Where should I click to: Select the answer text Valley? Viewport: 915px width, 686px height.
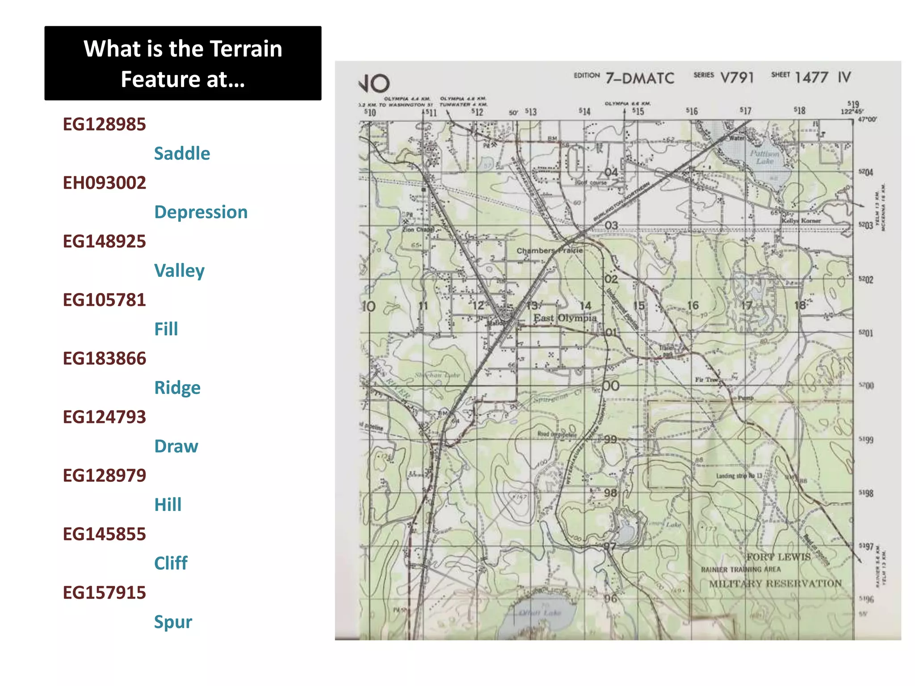pyautogui.click(x=179, y=271)
